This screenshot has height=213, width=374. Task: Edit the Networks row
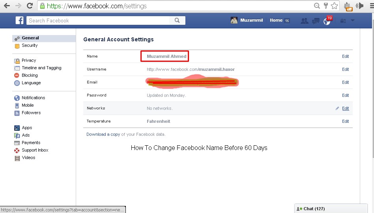[x=345, y=109]
